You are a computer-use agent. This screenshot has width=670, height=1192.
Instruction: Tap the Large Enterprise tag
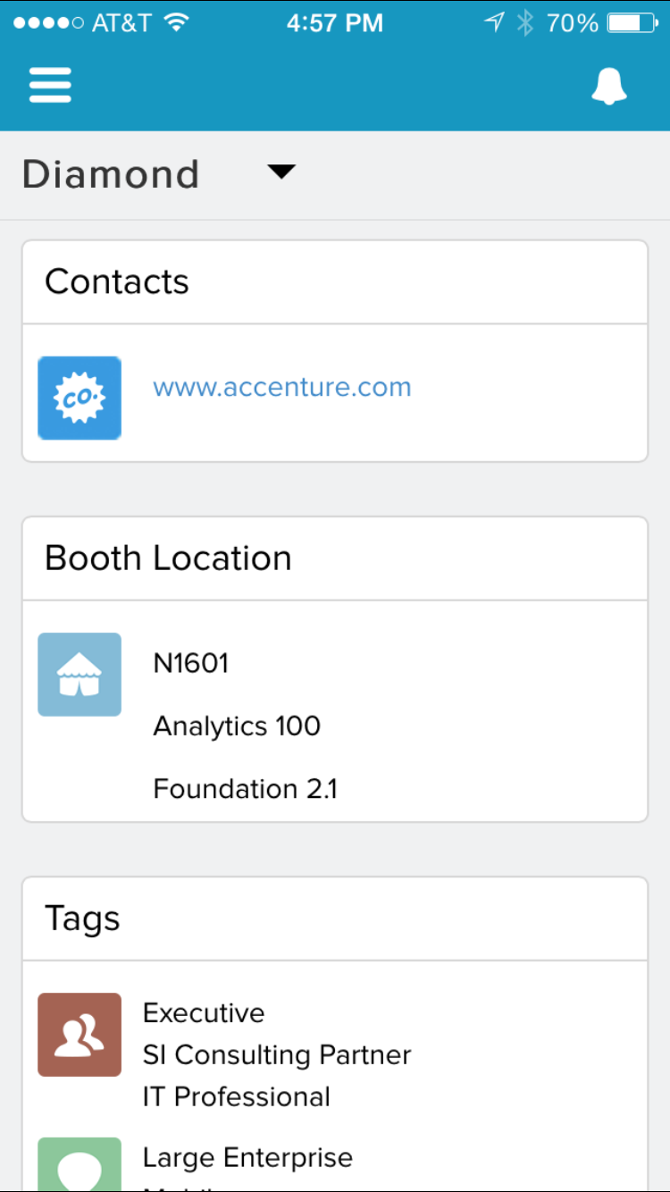pyautogui.click(x=247, y=1158)
